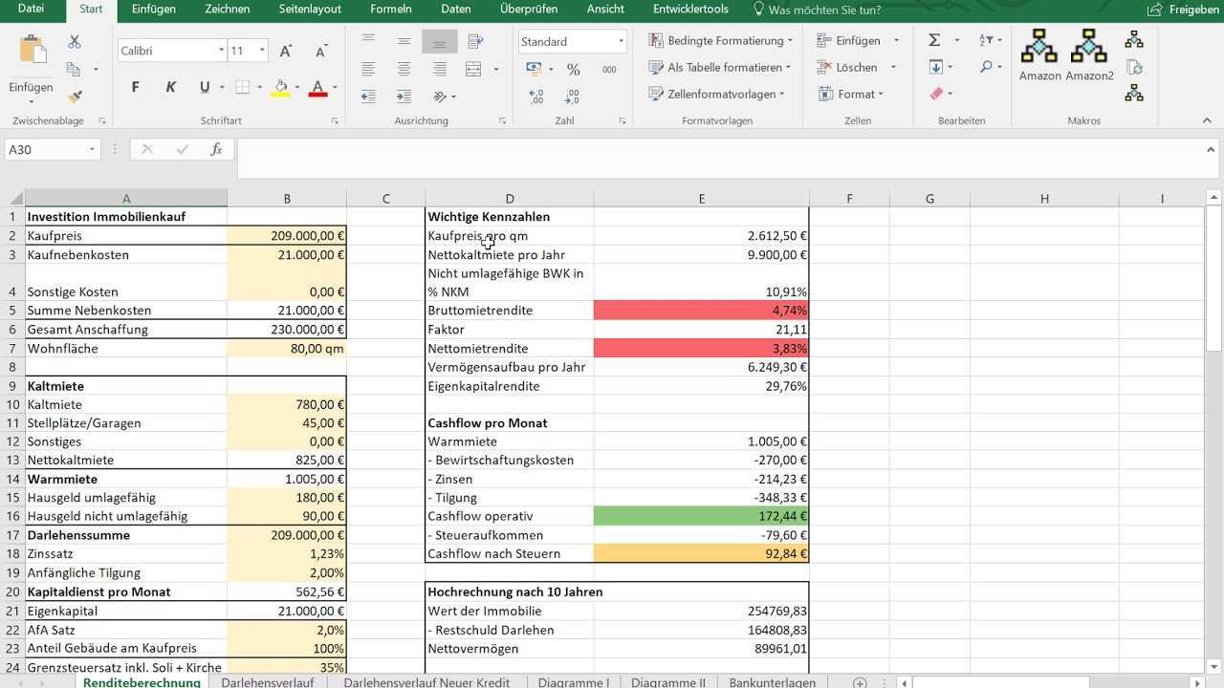1224x688 pixels.
Task: Click the AutoSum sigma icon
Action: (934, 40)
